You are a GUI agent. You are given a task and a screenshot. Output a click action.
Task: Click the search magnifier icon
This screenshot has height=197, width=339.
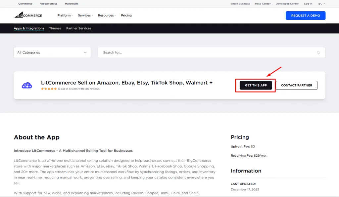point(318,52)
